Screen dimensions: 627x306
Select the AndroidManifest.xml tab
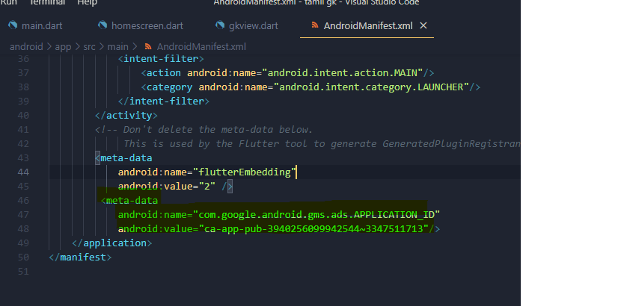tap(368, 26)
